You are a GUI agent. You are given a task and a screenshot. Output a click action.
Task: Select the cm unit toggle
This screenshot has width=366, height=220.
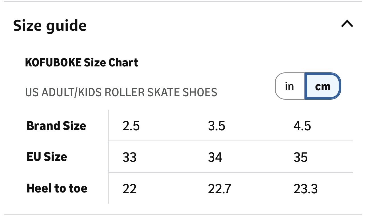(323, 86)
